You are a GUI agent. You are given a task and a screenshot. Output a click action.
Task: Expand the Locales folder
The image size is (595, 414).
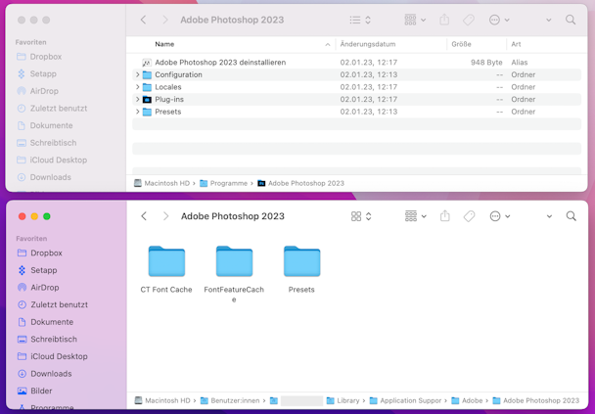tap(137, 87)
